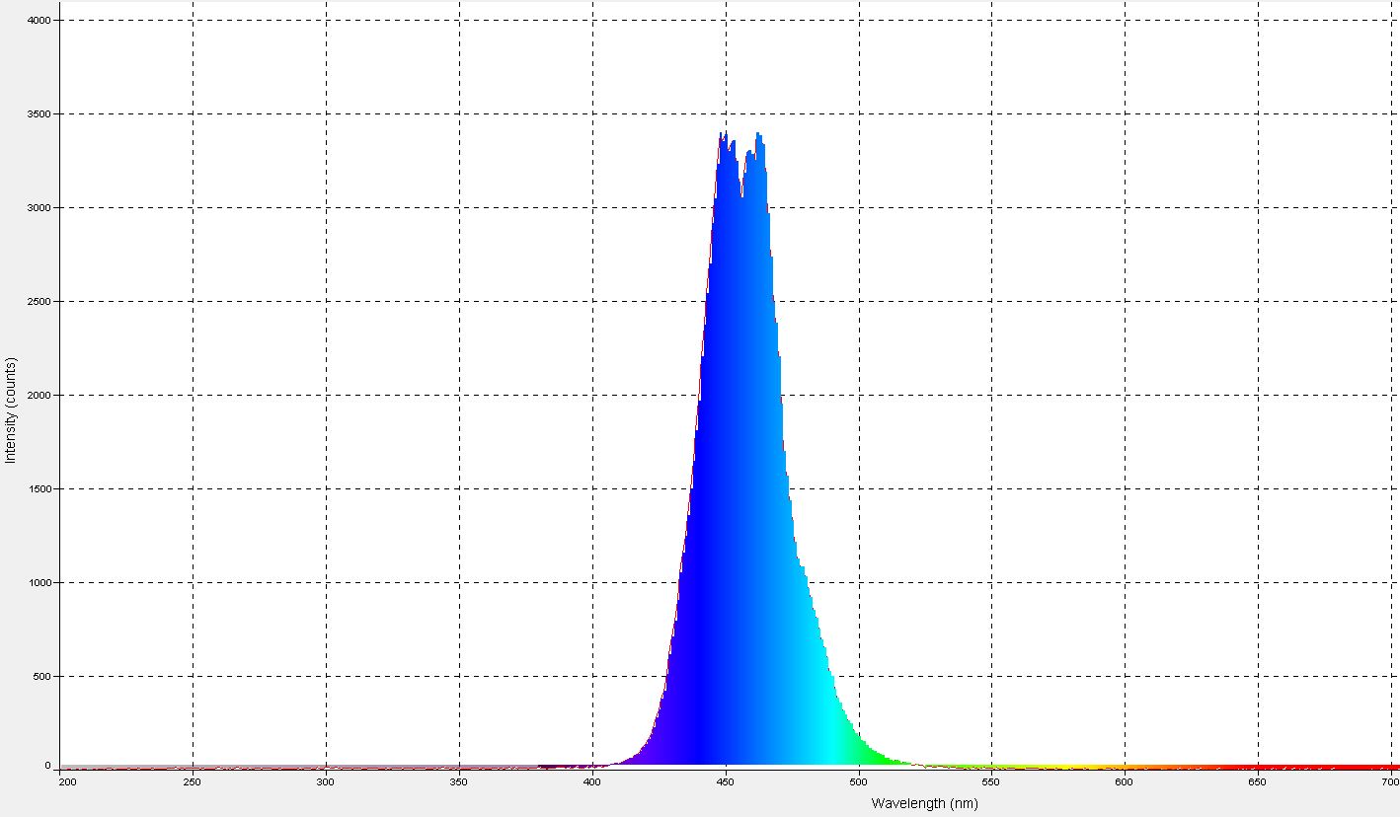
Task: Click the Wavelength (nm) axis title
Action: tap(924, 803)
